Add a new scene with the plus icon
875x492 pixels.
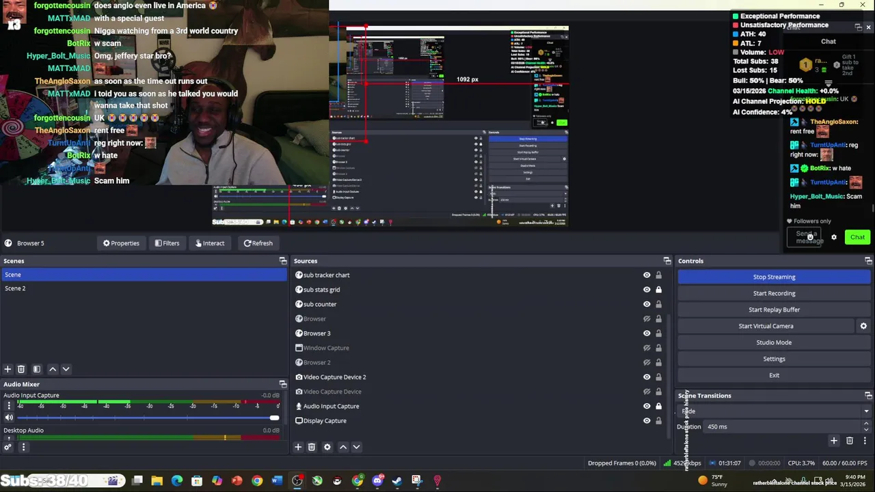tap(8, 369)
